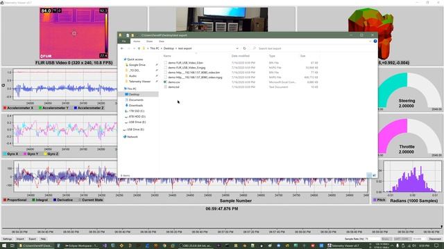Screen dimensions: 444x249
Task: Click the Desktop breadcrumb in address bar
Action: (x=169, y=48)
